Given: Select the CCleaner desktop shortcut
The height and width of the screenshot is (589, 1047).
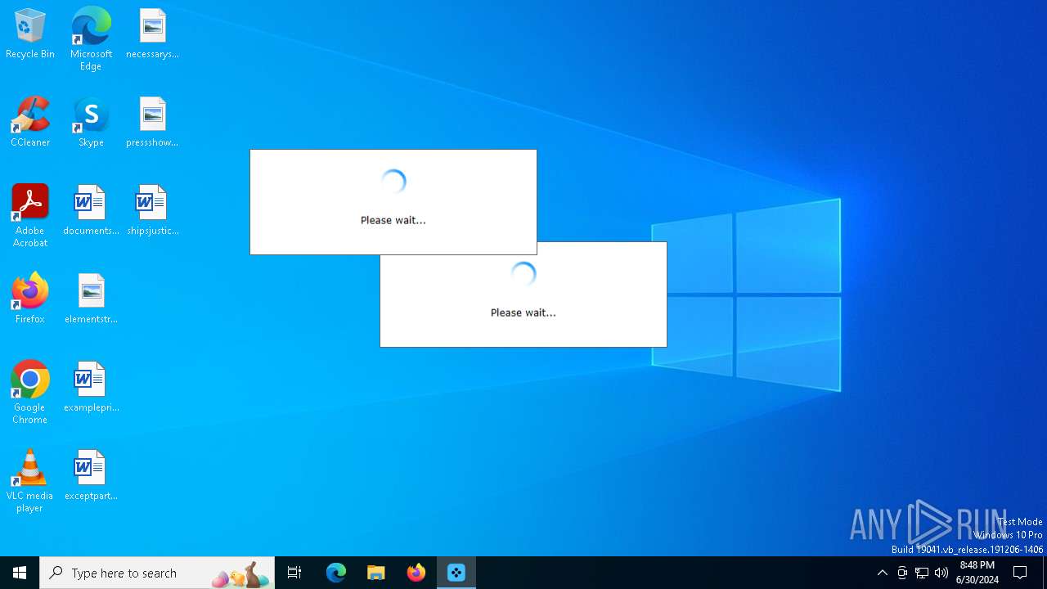Looking at the screenshot, I should tap(30, 123).
